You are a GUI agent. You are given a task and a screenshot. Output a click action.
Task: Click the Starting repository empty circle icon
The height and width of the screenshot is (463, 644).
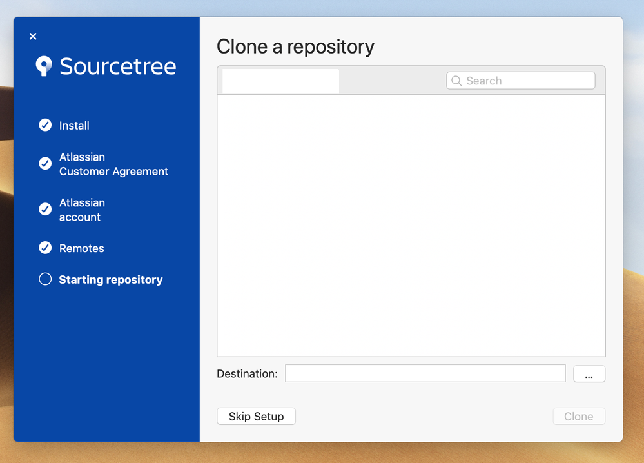(45, 279)
